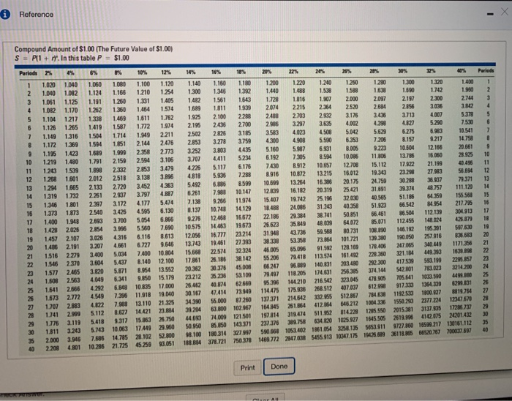Click the 30% column header
Screen dimensions: 512x401
tap(403, 70)
